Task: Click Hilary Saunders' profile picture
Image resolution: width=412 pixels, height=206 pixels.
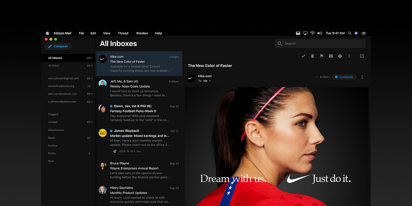Action: click(103, 190)
